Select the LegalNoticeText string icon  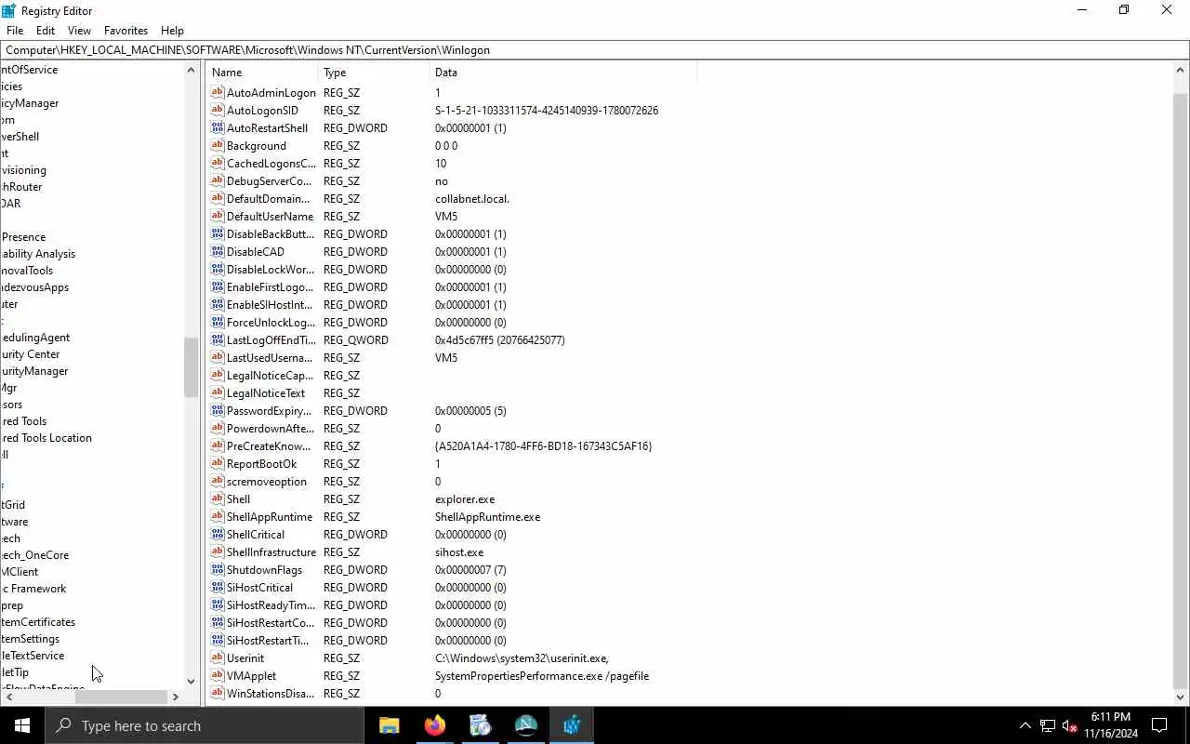pyautogui.click(x=218, y=392)
